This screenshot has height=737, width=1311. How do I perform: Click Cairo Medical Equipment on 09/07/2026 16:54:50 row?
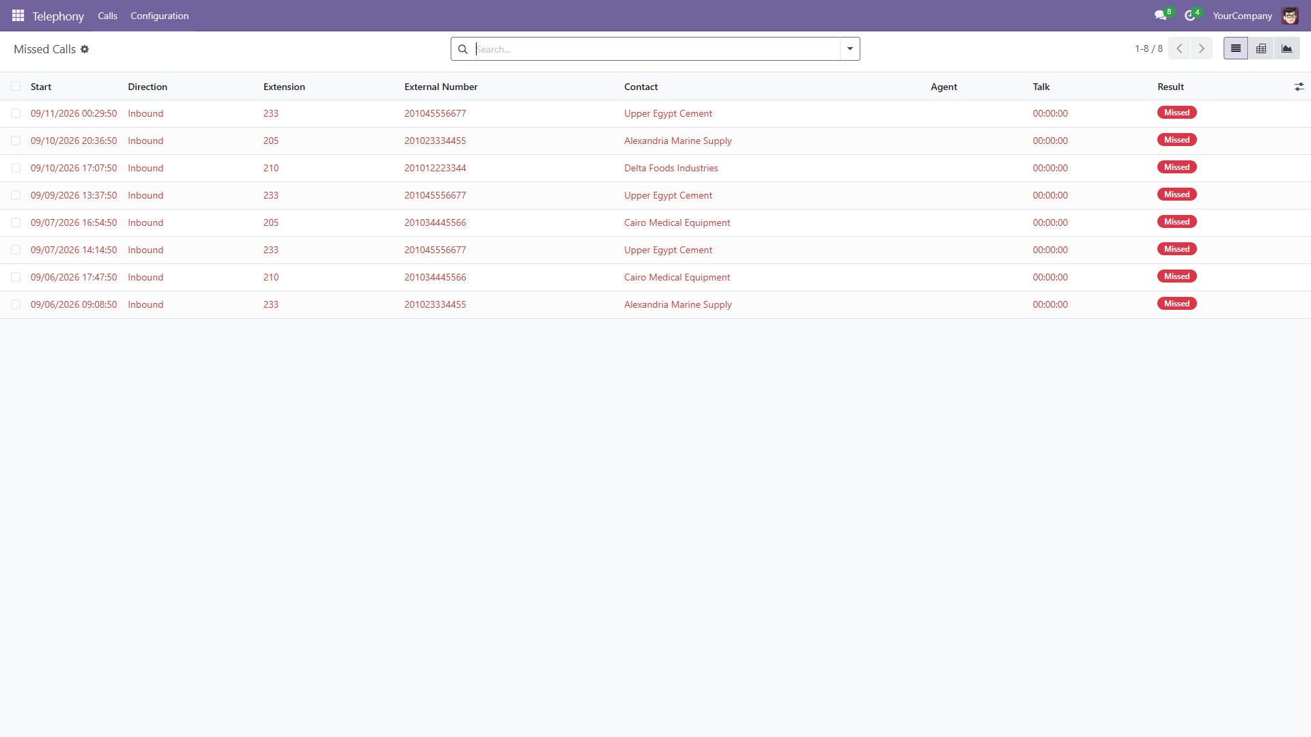677,222
